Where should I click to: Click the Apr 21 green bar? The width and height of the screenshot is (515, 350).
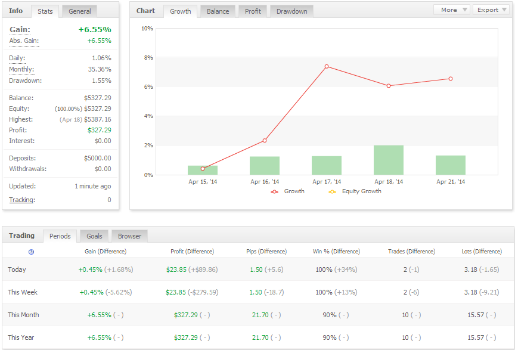pyautogui.click(x=451, y=165)
